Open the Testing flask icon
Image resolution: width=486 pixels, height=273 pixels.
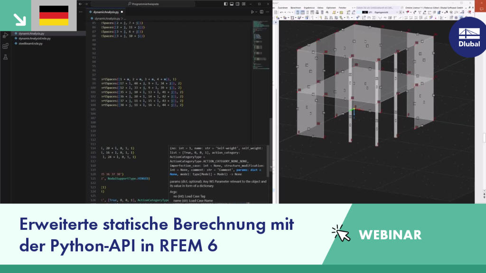pos(5,57)
